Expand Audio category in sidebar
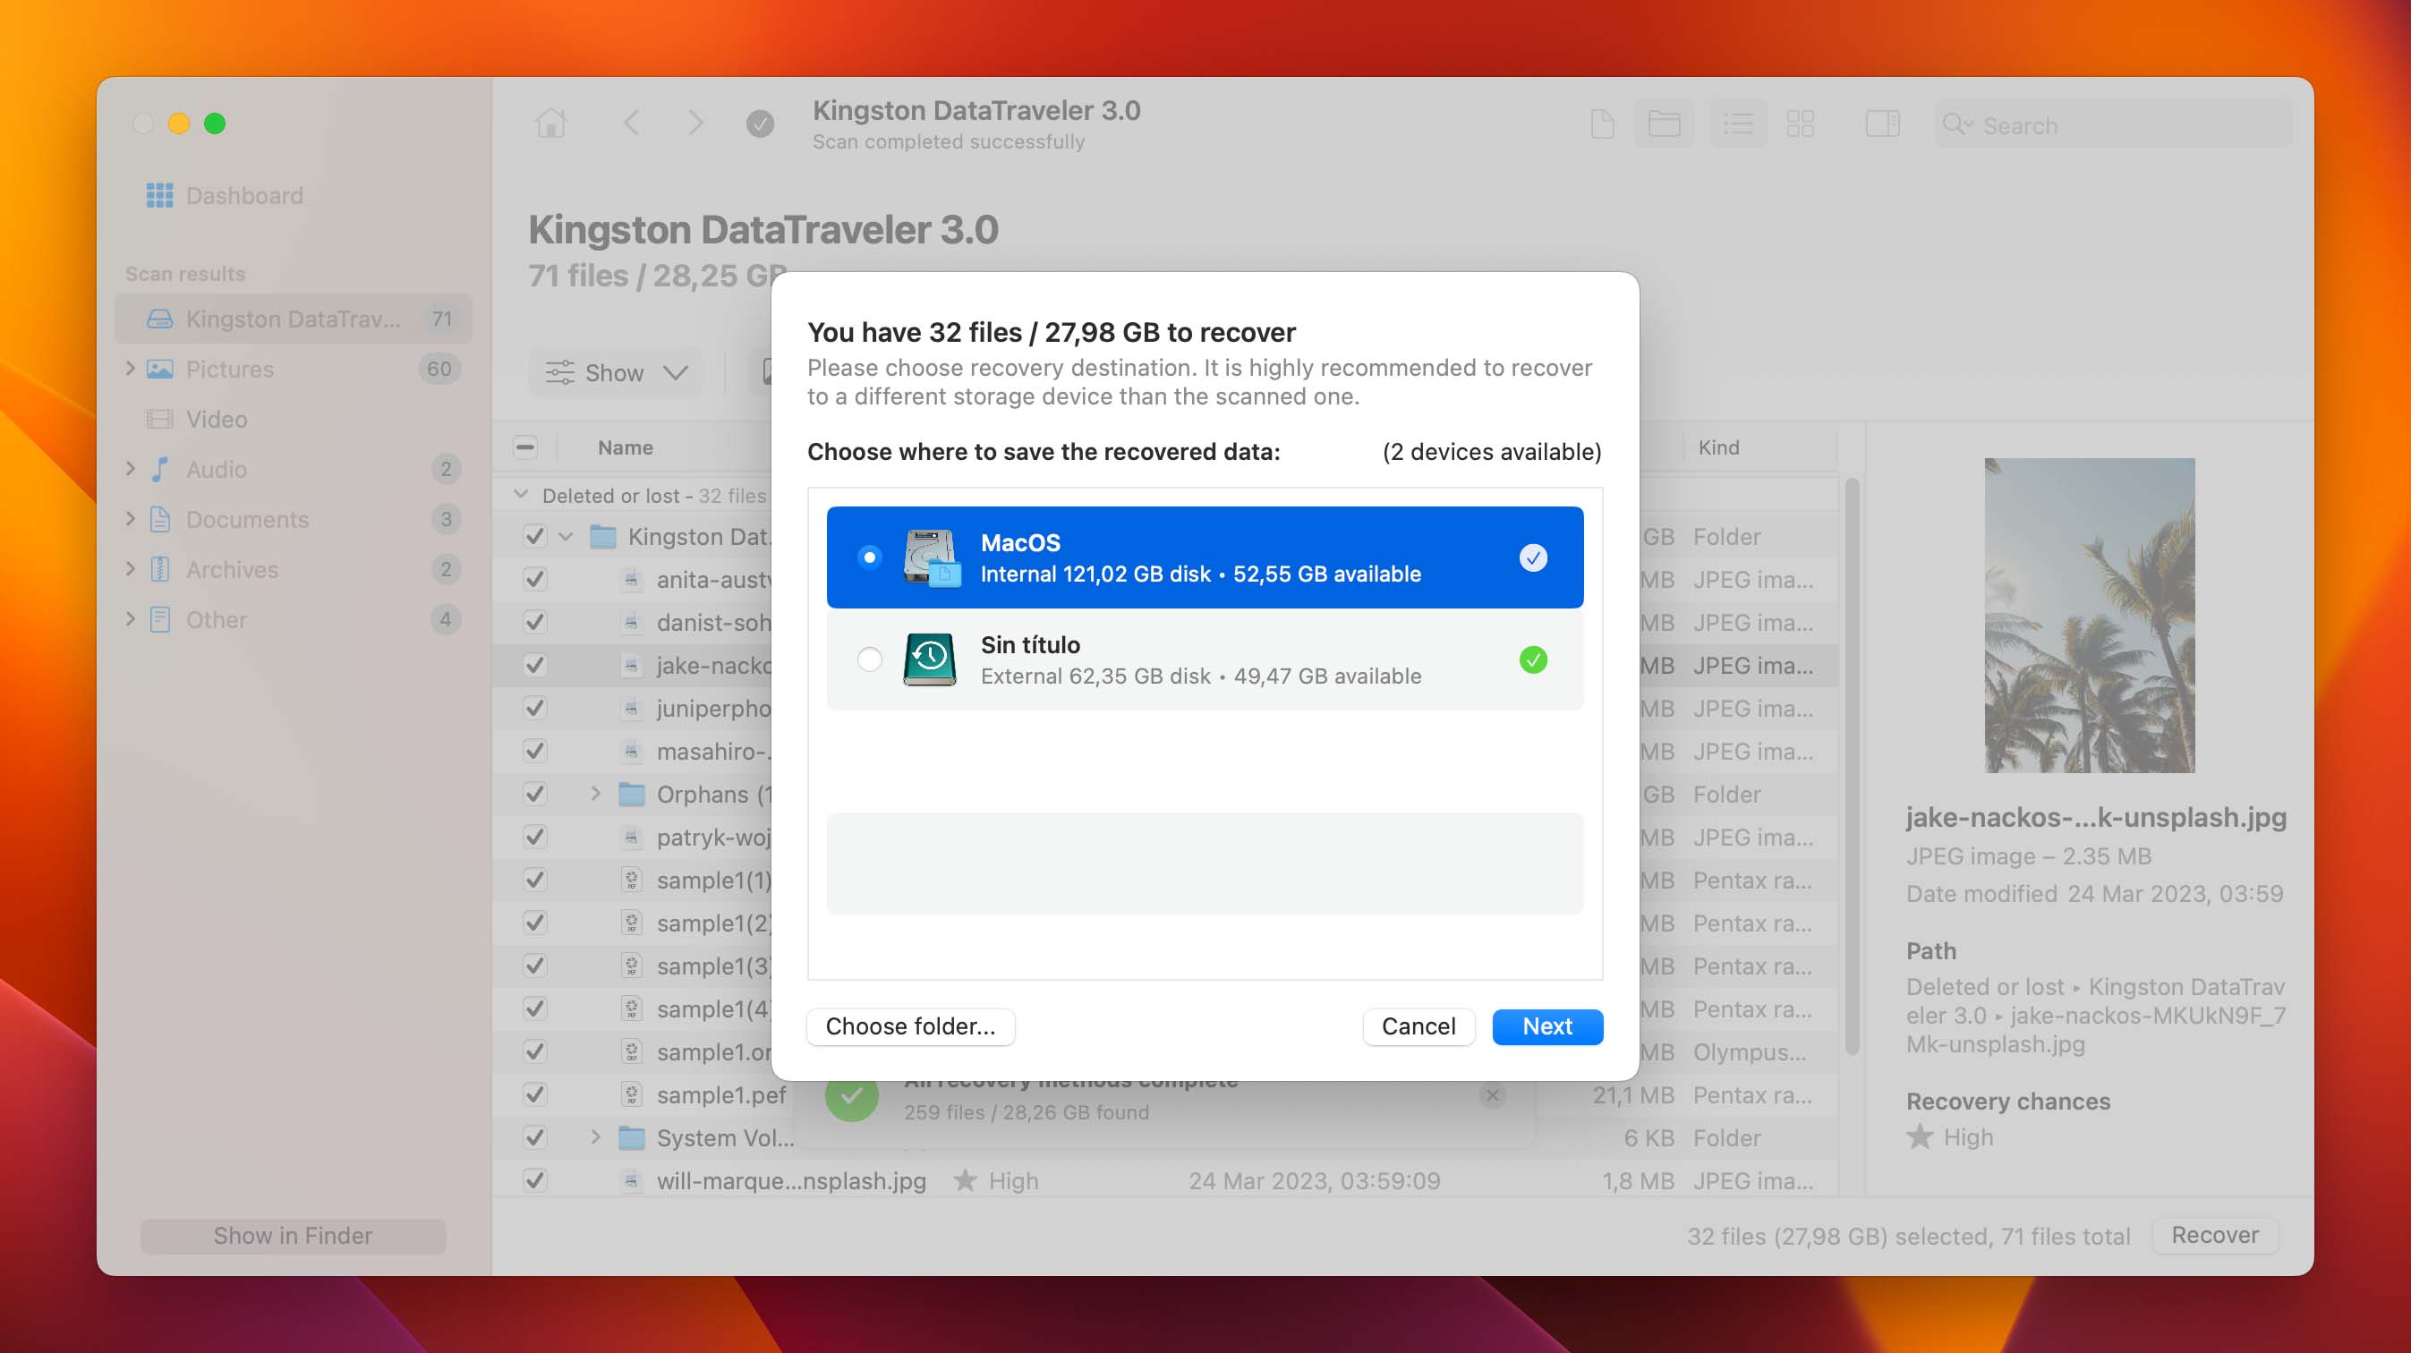 [x=130, y=469]
